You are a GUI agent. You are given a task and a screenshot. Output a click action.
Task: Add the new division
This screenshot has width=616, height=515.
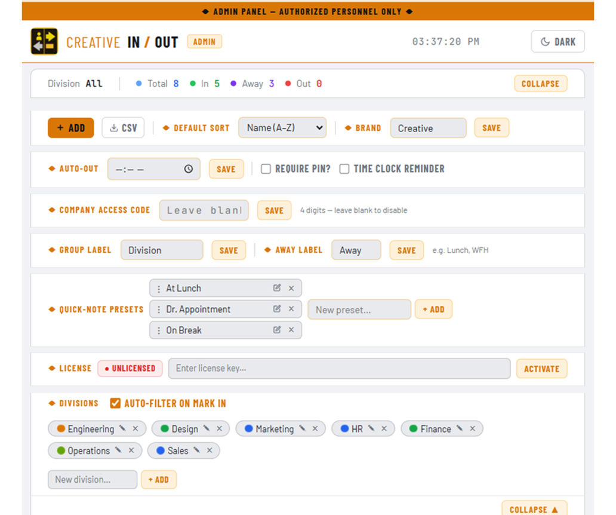(159, 479)
